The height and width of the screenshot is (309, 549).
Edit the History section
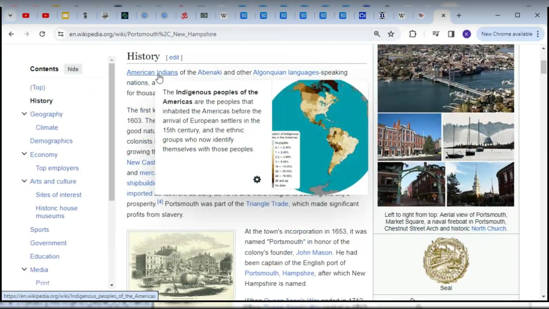174,58
